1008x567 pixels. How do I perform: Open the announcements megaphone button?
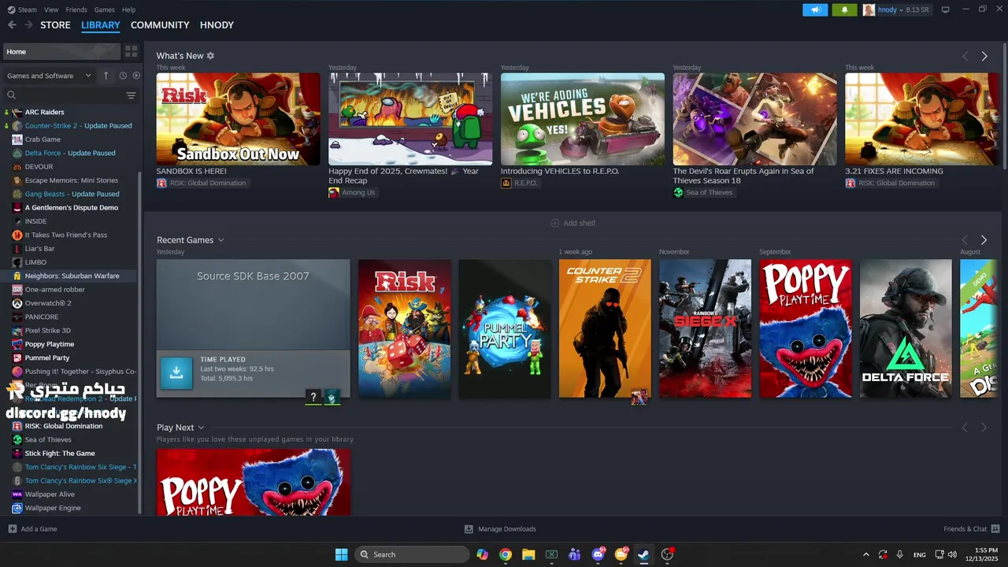click(x=815, y=9)
